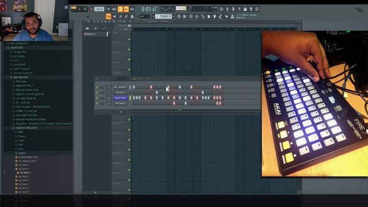Open the Line snap dropdown
368x207 pixels.
(144, 17)
